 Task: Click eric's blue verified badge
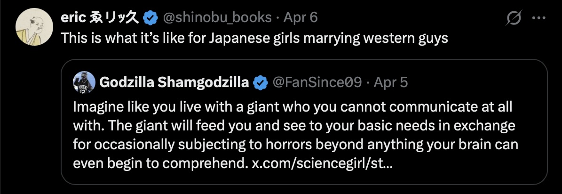[x=150, y=17]
